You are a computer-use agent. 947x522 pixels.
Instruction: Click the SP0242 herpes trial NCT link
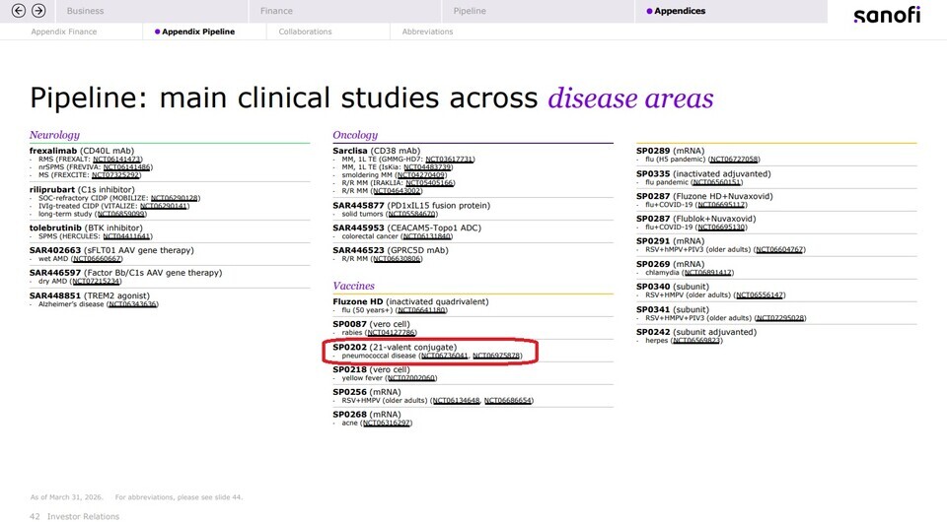click(692, 341)
